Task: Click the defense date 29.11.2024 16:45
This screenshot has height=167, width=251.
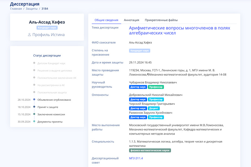Action: click(140, 62)
